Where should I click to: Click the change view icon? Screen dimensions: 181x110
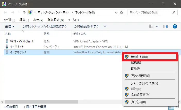click(x=151, y=26)
